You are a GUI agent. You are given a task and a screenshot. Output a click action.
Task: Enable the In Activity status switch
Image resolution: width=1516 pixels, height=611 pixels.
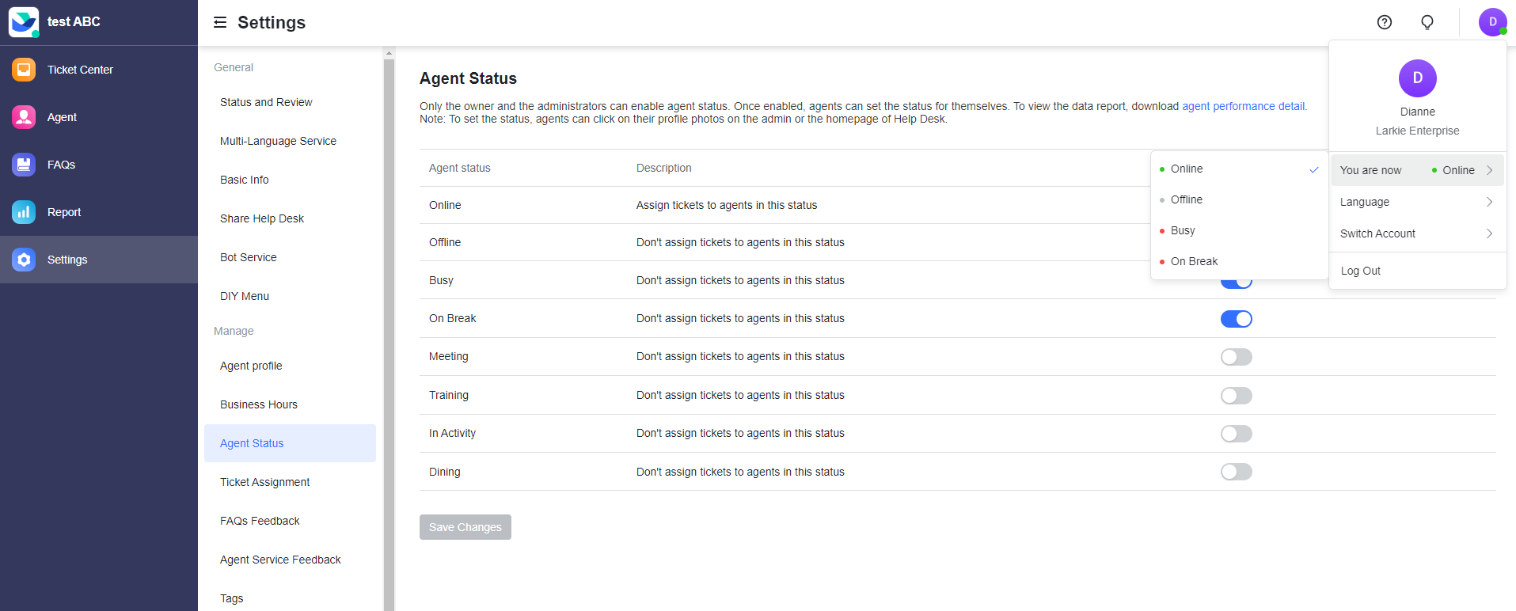tap(1237, 434)
